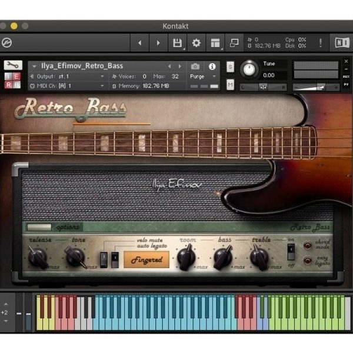Expand instrument name dropdown triangle
The width and height of the screenshot is (353, 353).
34,66
